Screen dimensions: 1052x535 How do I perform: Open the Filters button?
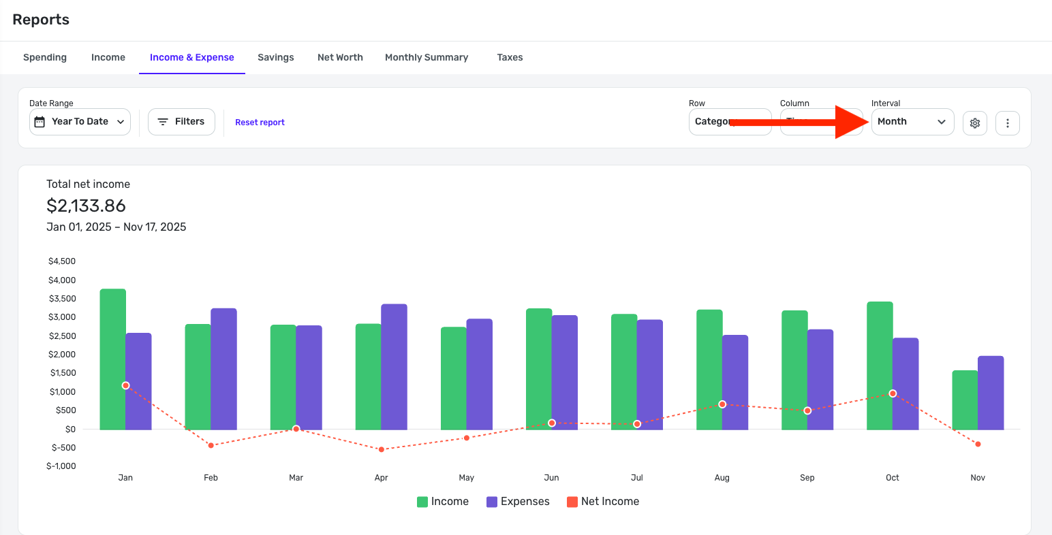coord(181,122)
